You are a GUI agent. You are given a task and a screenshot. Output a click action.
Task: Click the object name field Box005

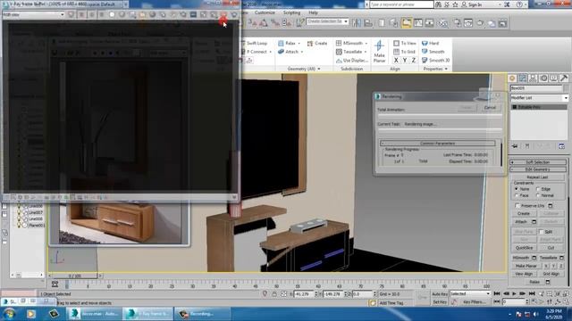pyautogui.click(x=536, y=88)
